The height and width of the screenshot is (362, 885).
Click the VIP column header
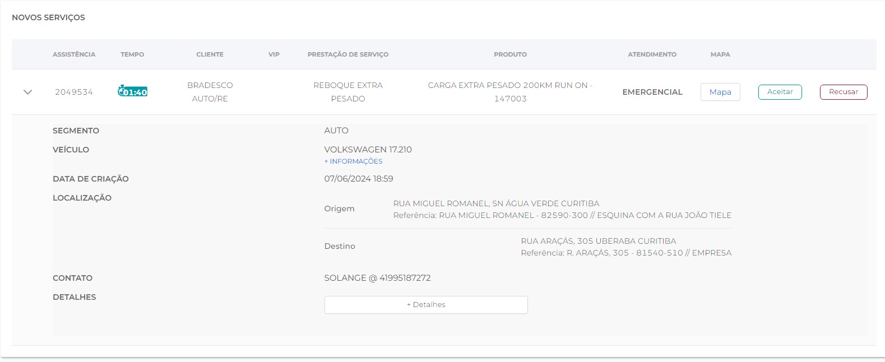(274, 54)
